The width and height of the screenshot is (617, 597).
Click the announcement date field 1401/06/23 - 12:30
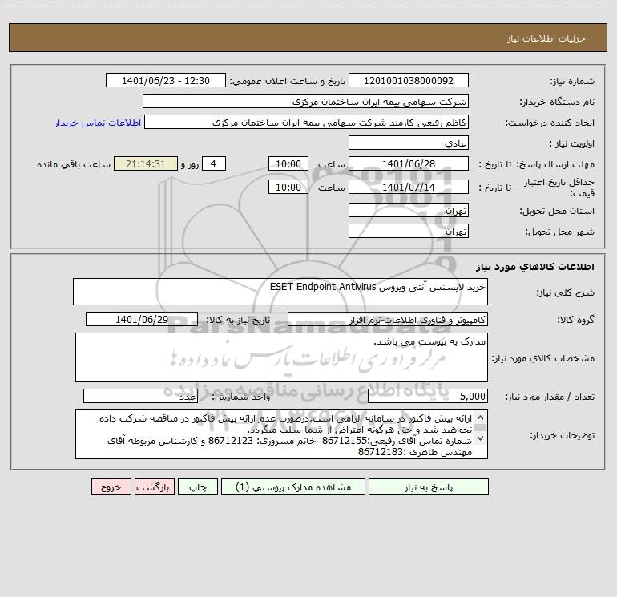pos(166,80)
